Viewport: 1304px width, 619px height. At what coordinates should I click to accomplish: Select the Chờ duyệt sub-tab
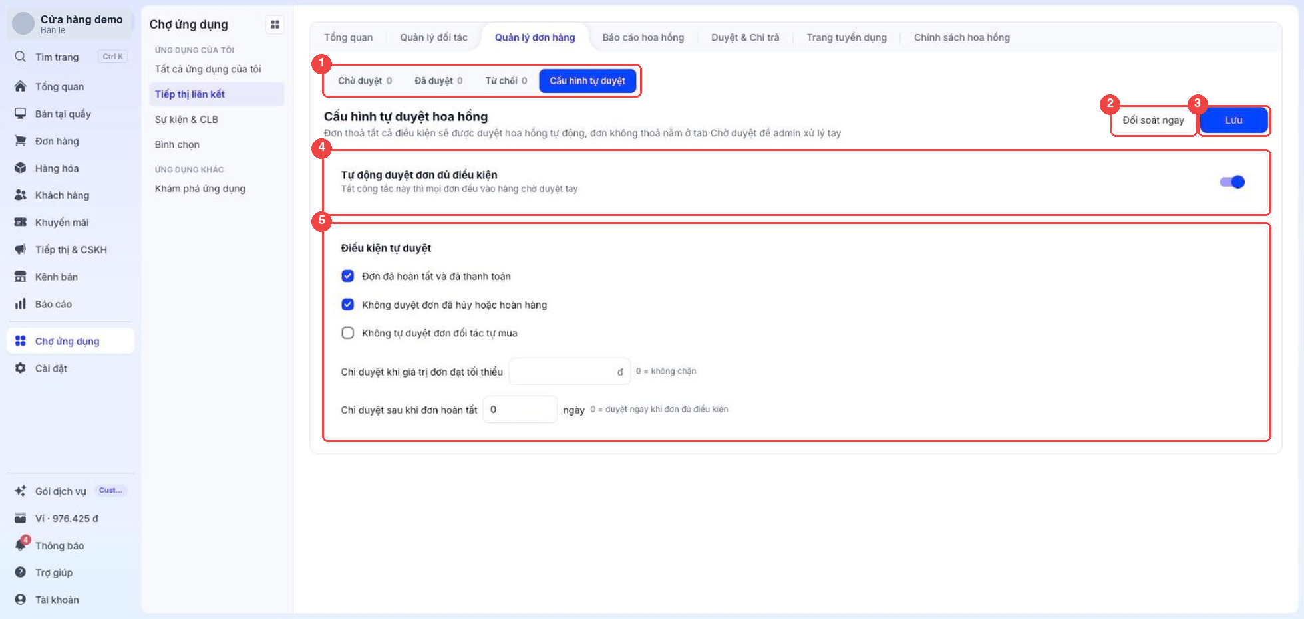pos(365,81)
